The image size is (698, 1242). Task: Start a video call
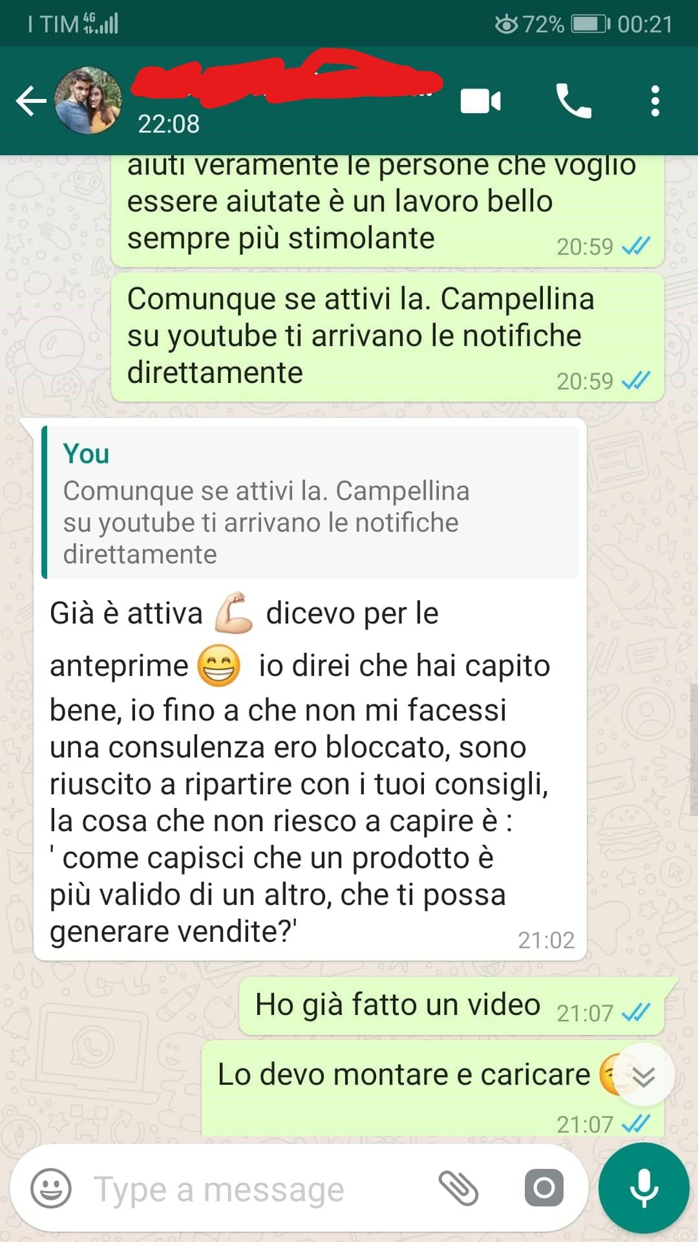pos(480,102)
